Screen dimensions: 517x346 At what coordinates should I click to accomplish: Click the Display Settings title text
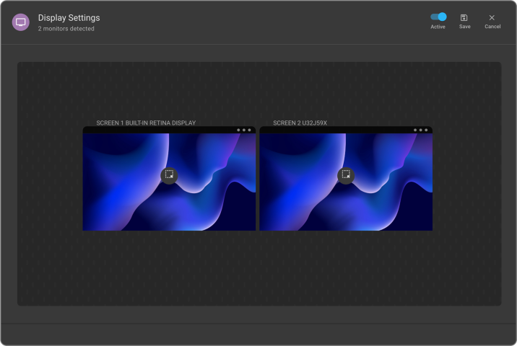69,18
